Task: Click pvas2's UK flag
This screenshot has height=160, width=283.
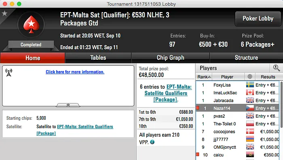Action: point(250,116)
